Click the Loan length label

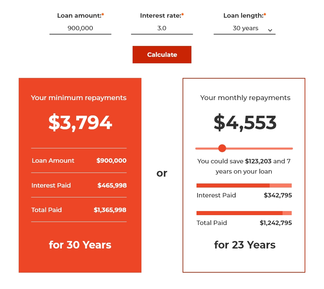click(x=243, y=16)
